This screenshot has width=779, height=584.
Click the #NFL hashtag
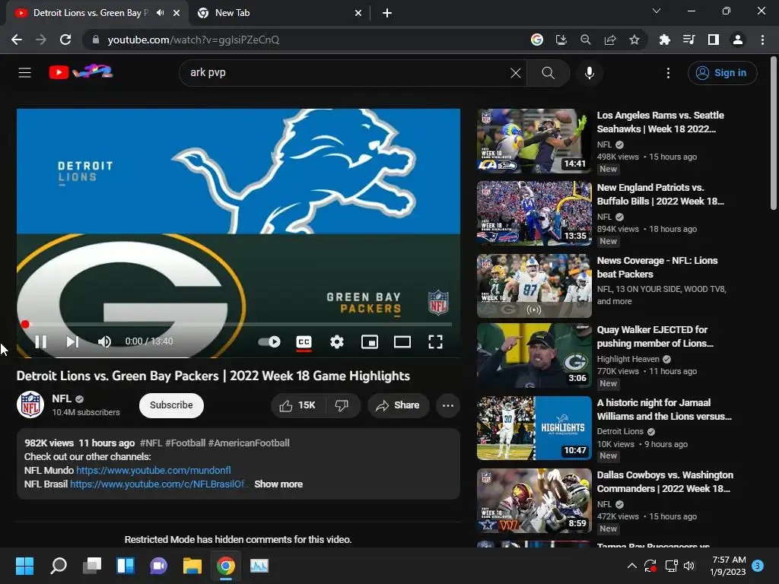point(151,443)
